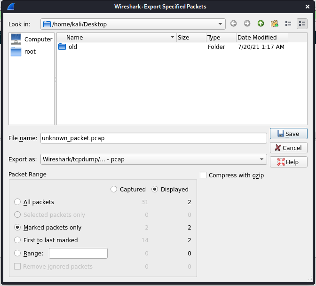Click the Forward navigation arrow icon
Screen dimensions: 316x286
click(247, 24)
